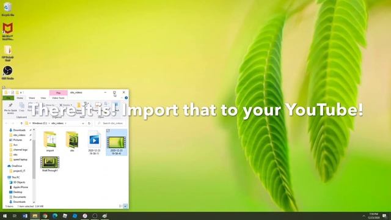The width and height of the screenshot is (391, 220).
Task: Click the Copy button in ribbon
Action: 22,108
